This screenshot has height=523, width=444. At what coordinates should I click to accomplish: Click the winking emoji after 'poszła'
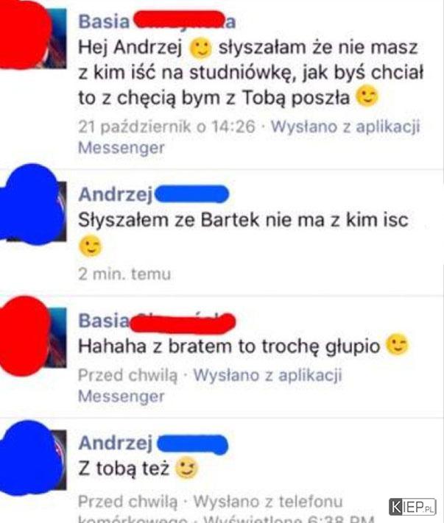(367, 96)
